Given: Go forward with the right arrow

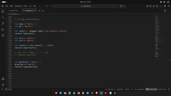Looking at the screenshot, I should click(50, 6).
